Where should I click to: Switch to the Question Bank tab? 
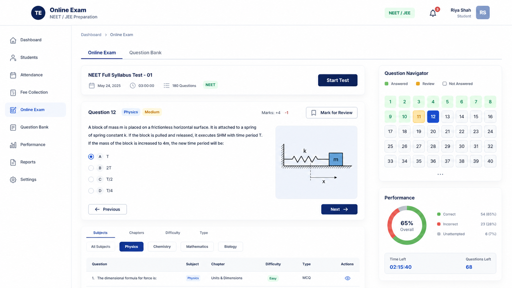[145, 53]
